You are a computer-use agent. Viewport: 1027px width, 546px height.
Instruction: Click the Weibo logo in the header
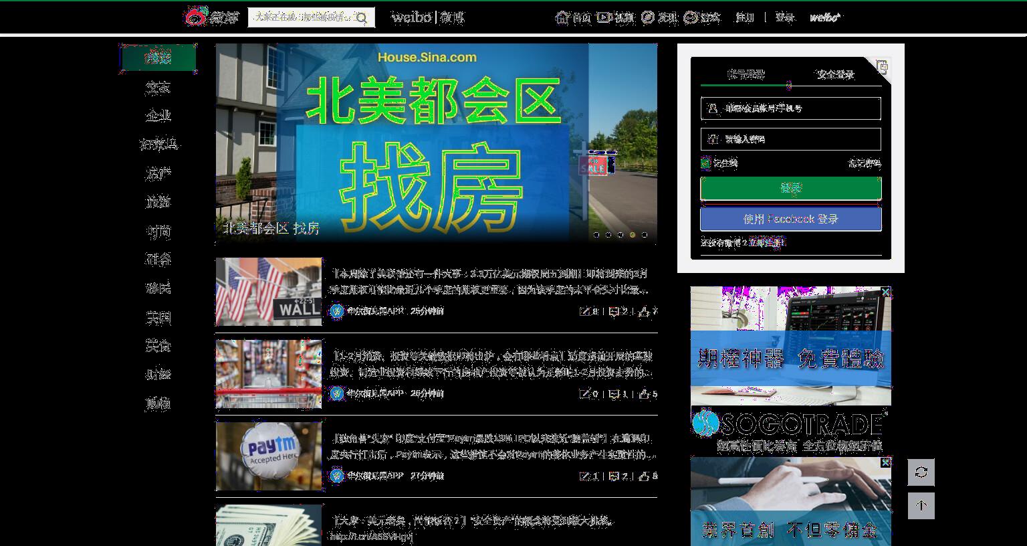click(211, 17)
